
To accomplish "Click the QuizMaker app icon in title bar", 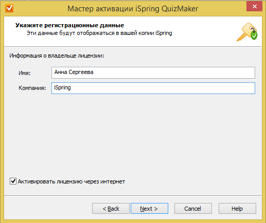I will tap(9, 8).
